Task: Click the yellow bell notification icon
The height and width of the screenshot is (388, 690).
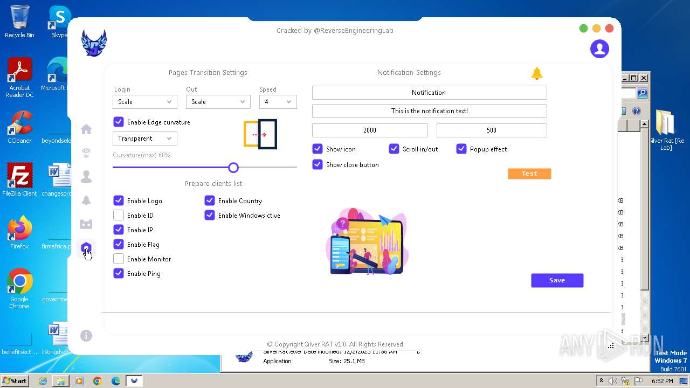Action: (x=536, y=74)
